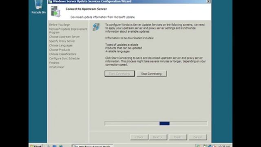Click the 'Connect to Upstream Server' heading
261x147 pixels.
[x=86, y=9]
